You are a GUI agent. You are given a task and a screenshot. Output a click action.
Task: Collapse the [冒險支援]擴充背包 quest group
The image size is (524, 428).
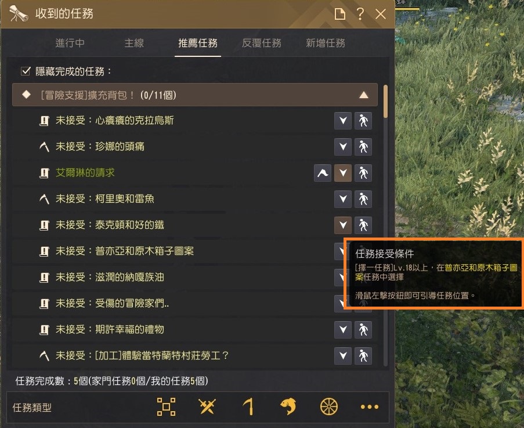point(364,95)
